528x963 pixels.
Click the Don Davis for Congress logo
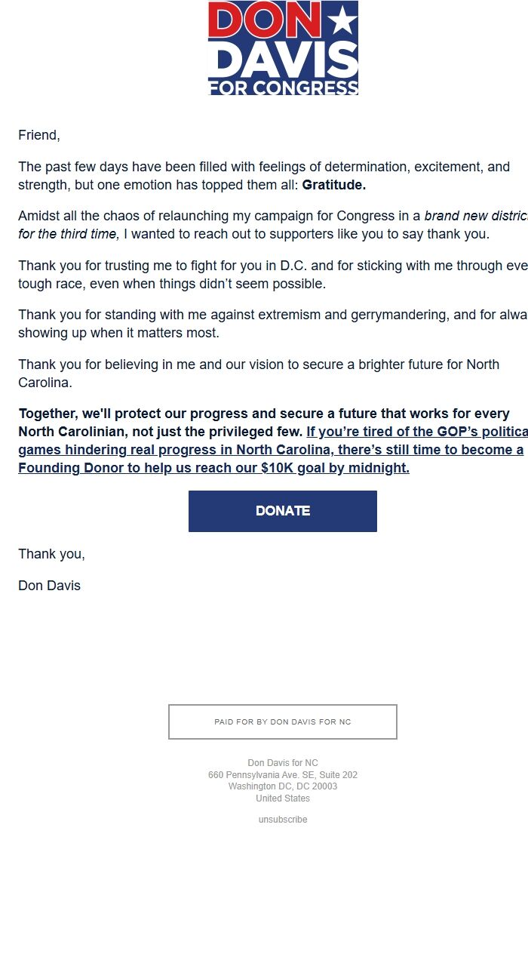(282, 48)
